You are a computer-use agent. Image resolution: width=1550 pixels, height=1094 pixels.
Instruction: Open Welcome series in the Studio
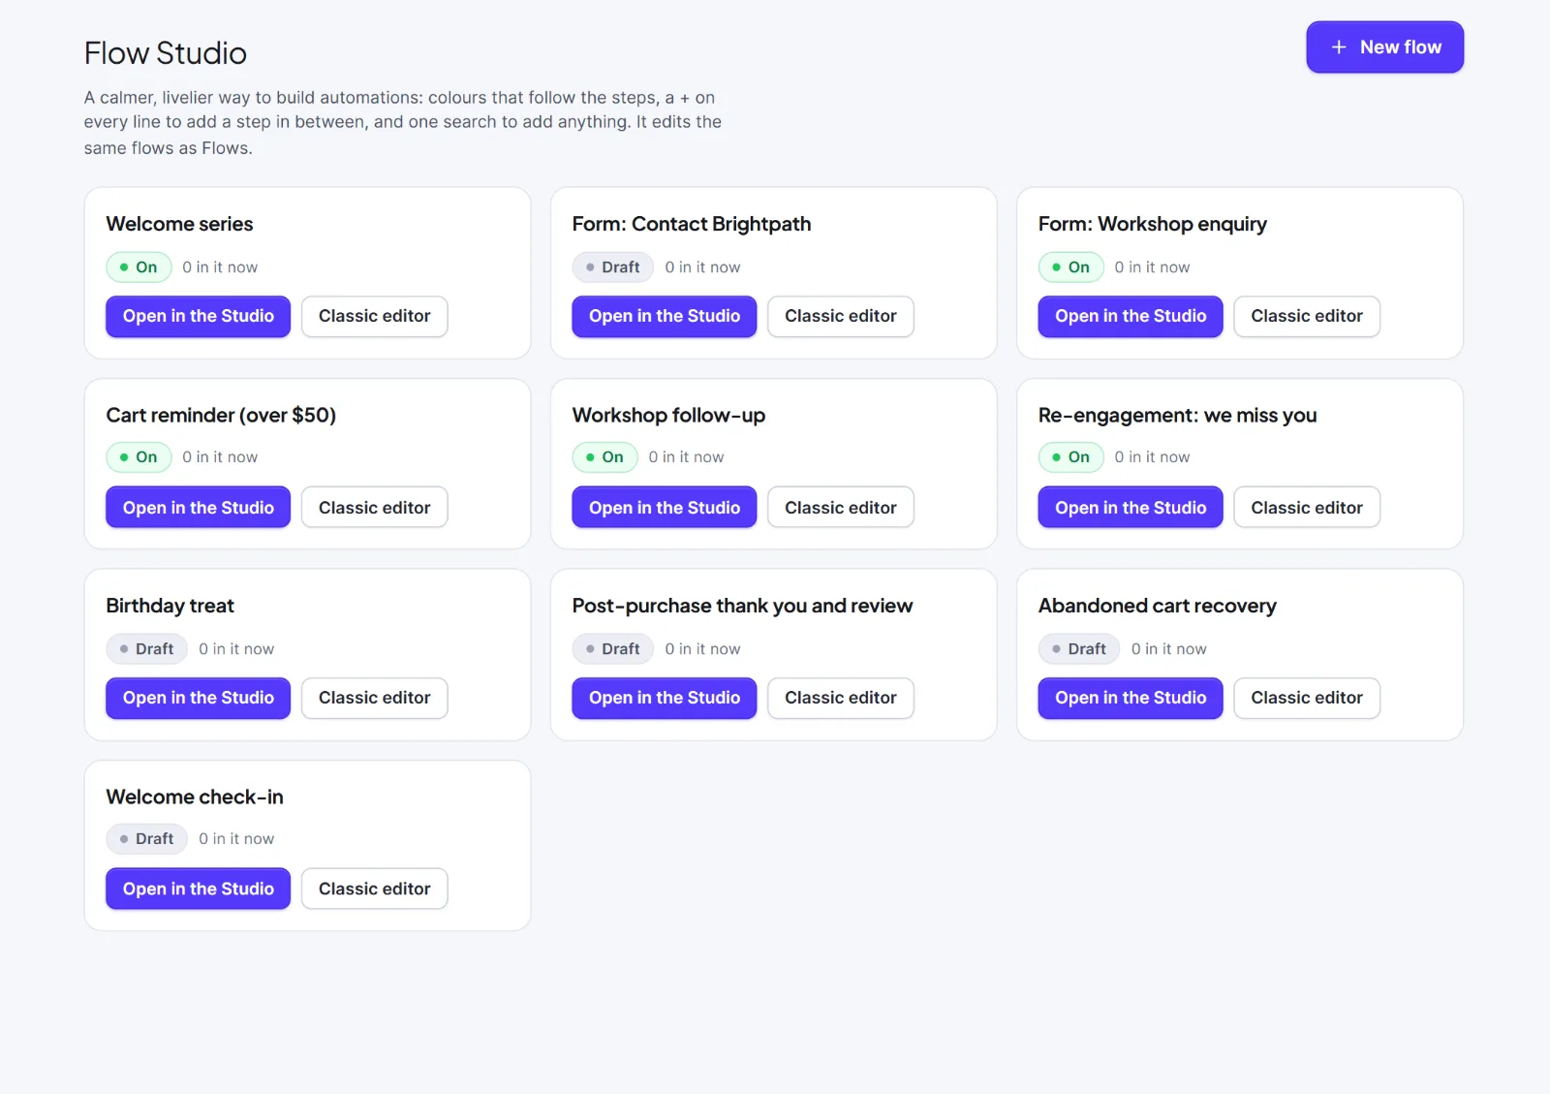[x=199, y=316]
